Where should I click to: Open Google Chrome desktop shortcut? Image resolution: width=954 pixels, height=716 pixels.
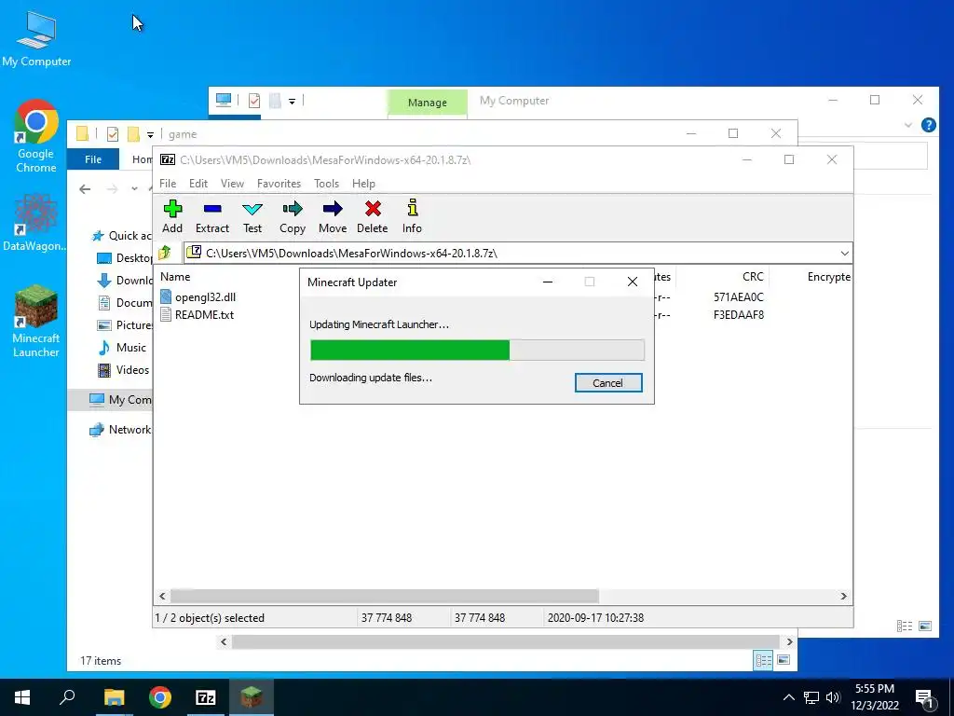pyautogui.click(x=36, y=136)
